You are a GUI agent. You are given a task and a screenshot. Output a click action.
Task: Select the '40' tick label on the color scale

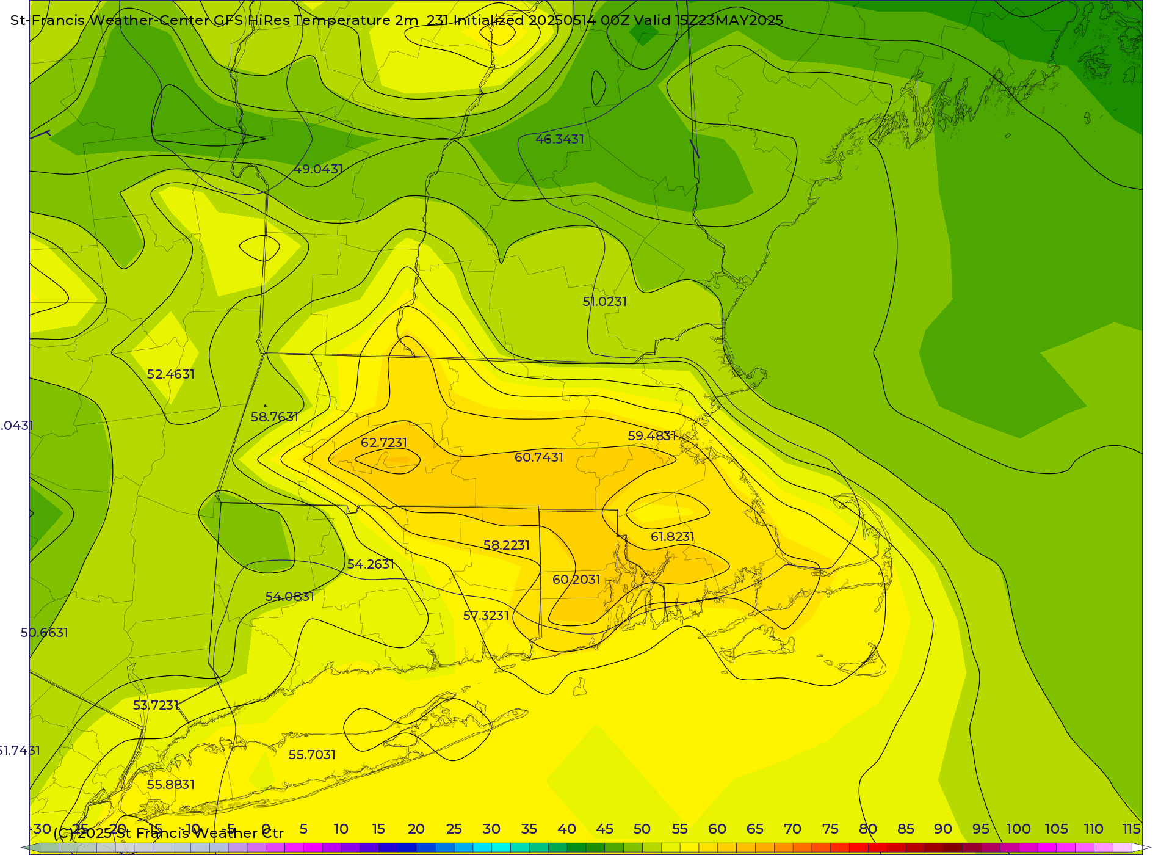point(567,829)
